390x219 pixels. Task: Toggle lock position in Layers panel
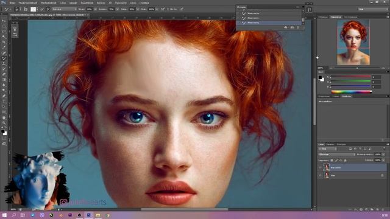tap(341, 161)
